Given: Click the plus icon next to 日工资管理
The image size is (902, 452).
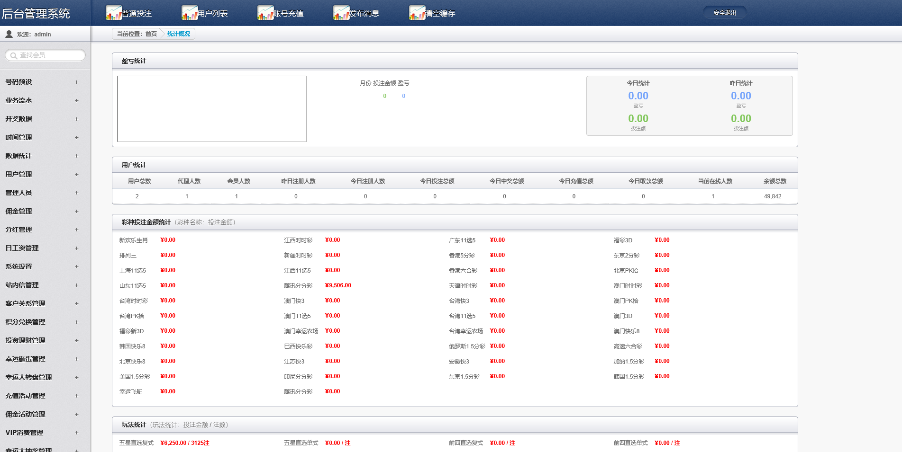Looking at the screenshot, I should click(77, 248).
